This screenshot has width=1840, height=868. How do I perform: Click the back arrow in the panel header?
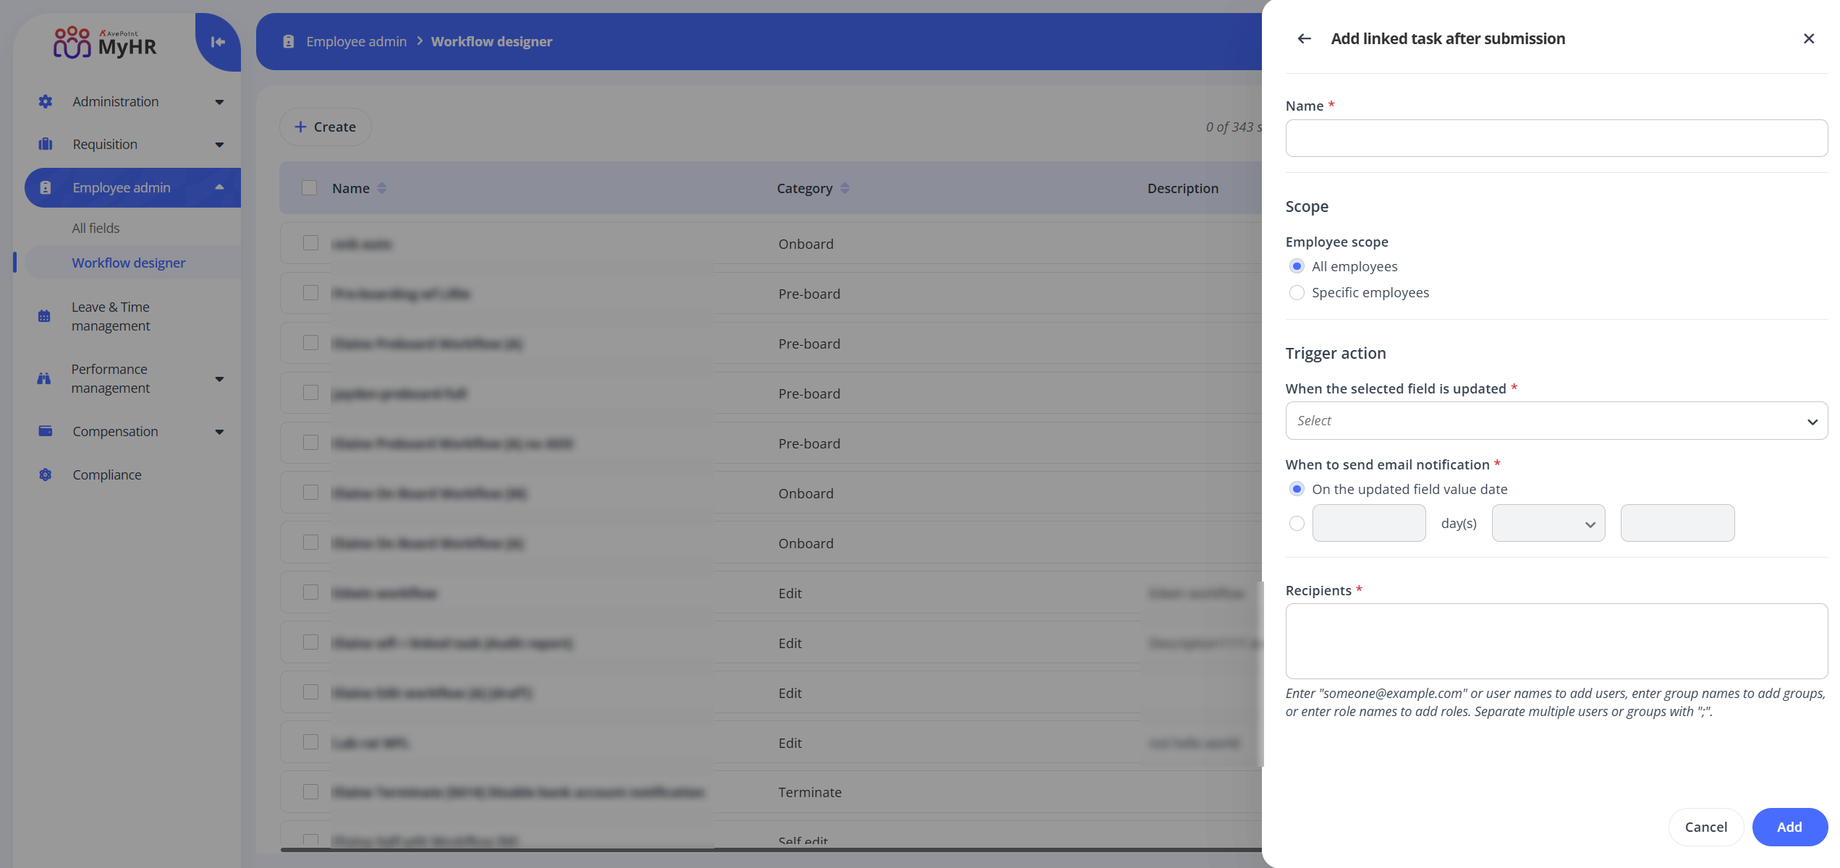click(1304, 38)
